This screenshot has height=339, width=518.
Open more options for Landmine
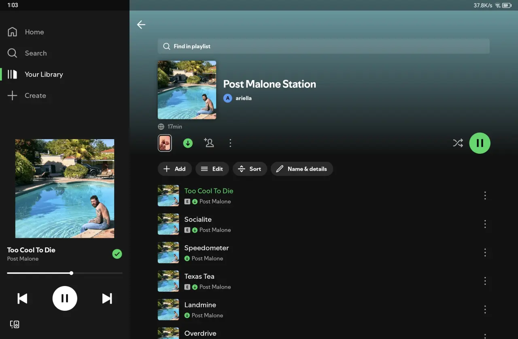tap(485, 309)
